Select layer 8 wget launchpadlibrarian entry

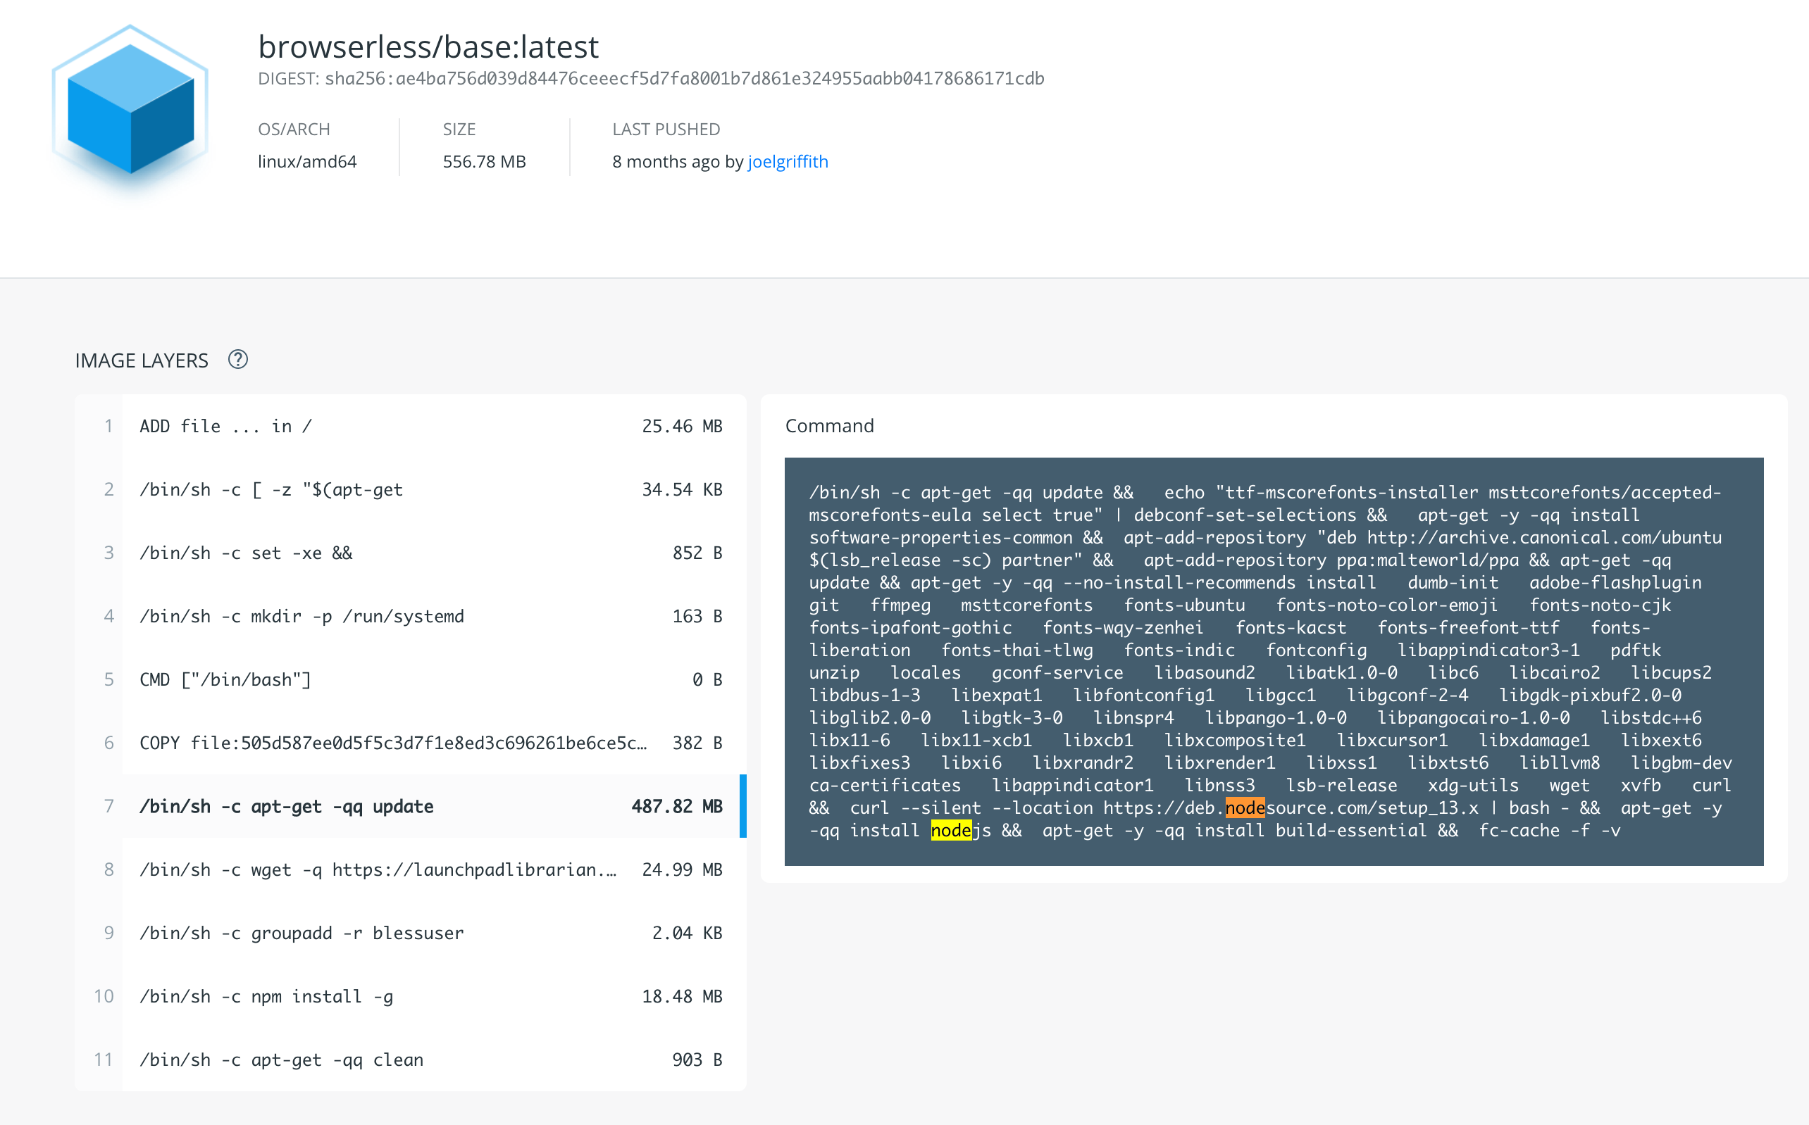pyautogui.click(x=409, y=869)
